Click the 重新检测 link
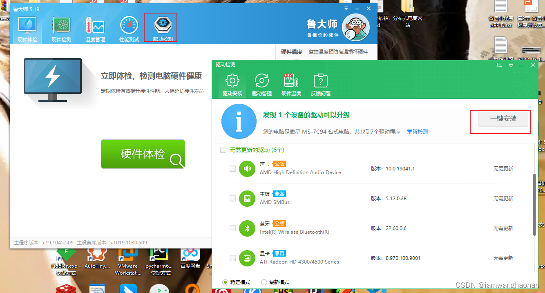The height and width of the screenshot is (293, 545). click(x=418, y=132)
